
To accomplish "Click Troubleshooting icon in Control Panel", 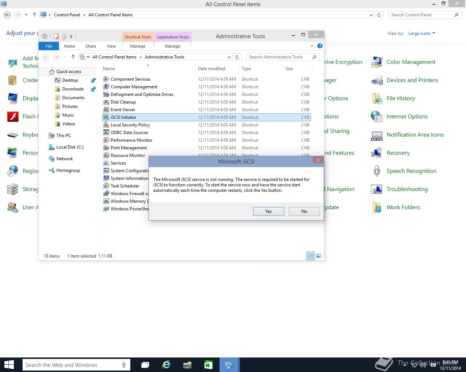I will 376,190.
